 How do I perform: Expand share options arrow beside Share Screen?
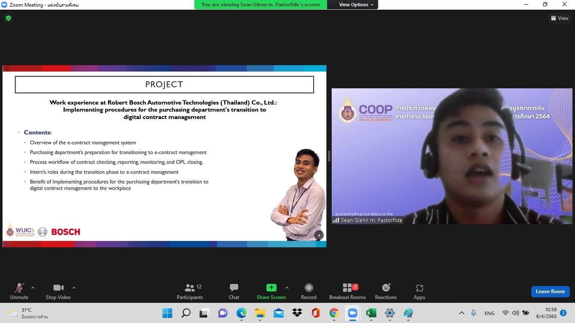(287, 288)
